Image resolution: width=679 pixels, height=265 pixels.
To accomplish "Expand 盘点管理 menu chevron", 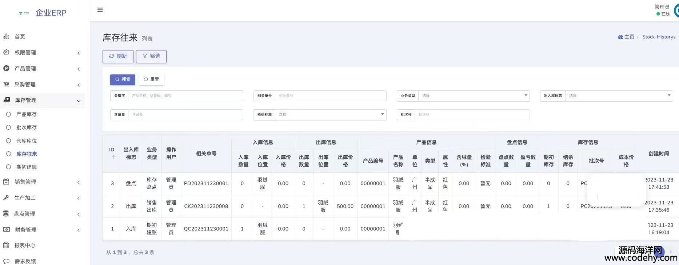I will 79,214.
